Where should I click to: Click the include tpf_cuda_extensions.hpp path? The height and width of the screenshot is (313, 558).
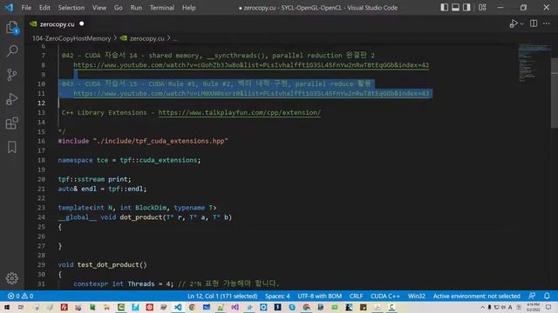coord(160,141)
